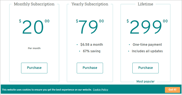Select the Monthly Subscription heading
Screen dimensions: 182x95
click(34, 4)
